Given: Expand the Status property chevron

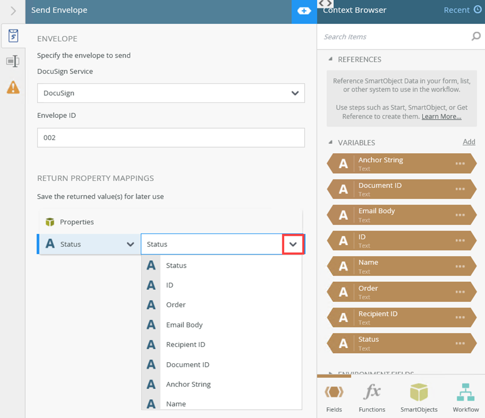Looking at the screenshot, I should [130, 244].
